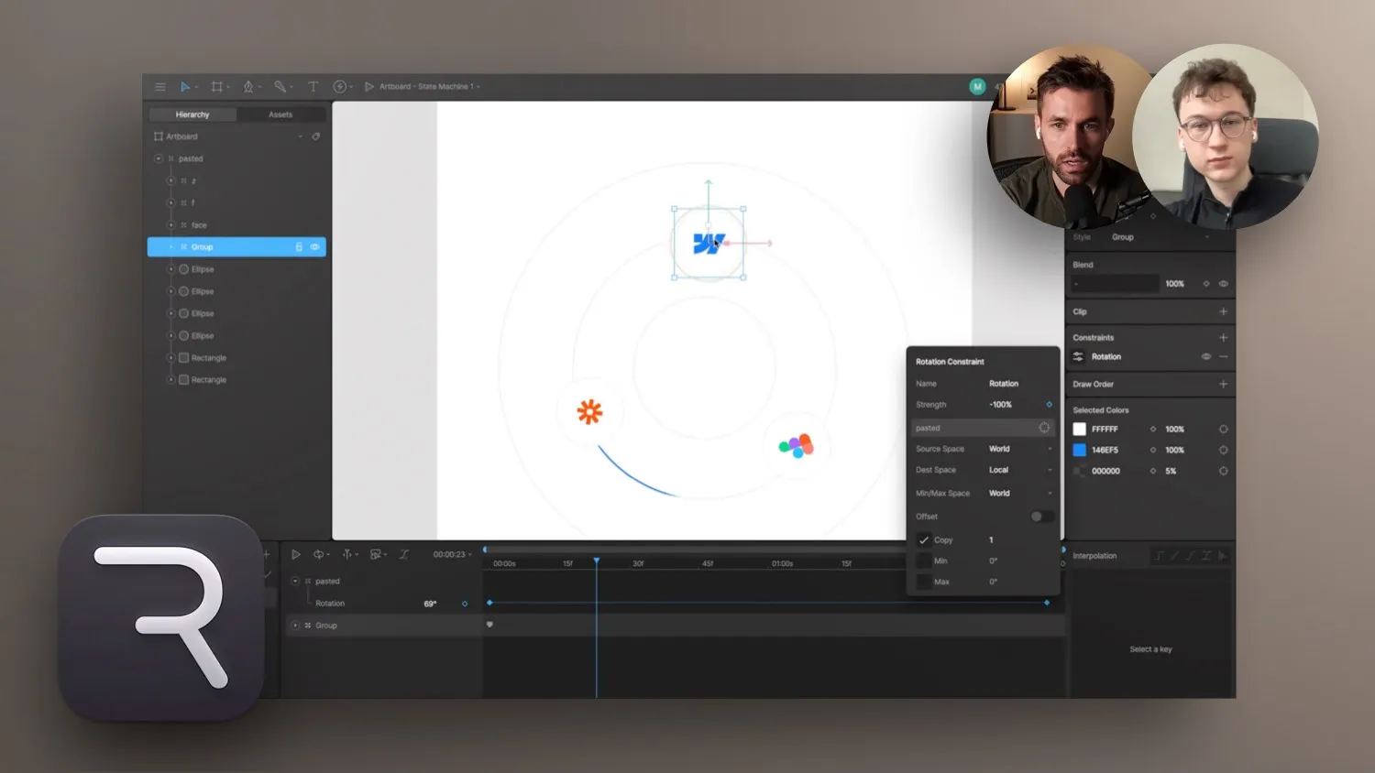Key the Blend opacity diamond
Screen dimensions: 1375x773
1206,284
